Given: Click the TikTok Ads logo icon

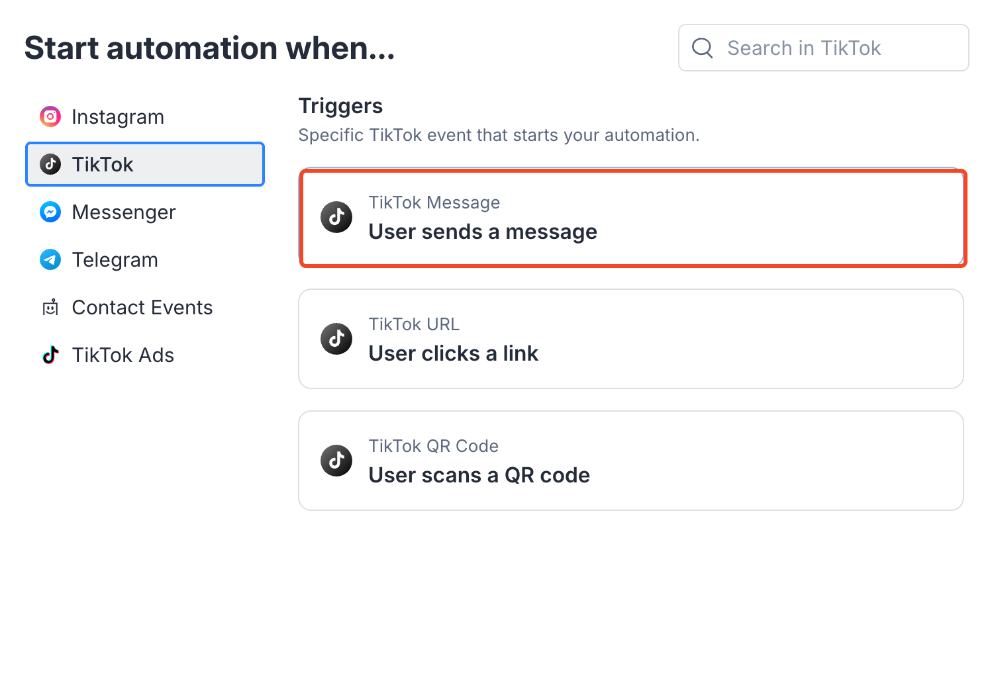Looking at the screenshot, I should (50, 355).
